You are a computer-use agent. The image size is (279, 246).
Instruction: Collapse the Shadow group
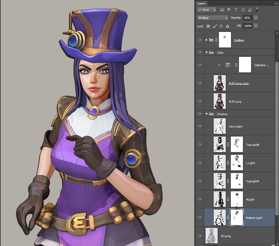point(206,114)
